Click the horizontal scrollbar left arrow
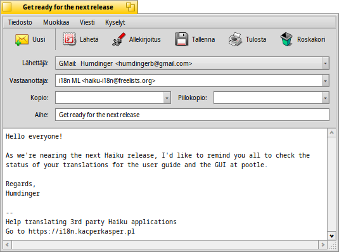The image size is (339, 252). click(7, 244)
